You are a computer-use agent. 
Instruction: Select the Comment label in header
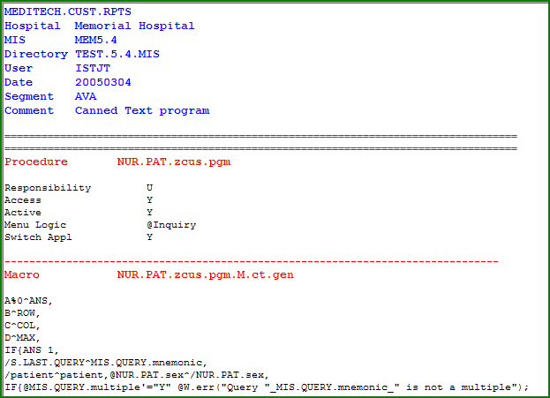point(29,110)
